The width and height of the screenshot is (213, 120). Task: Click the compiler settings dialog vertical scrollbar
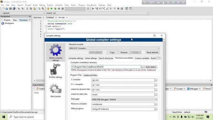pos(164,79)
